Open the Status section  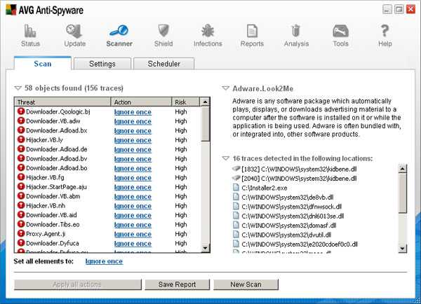(30, 36)
